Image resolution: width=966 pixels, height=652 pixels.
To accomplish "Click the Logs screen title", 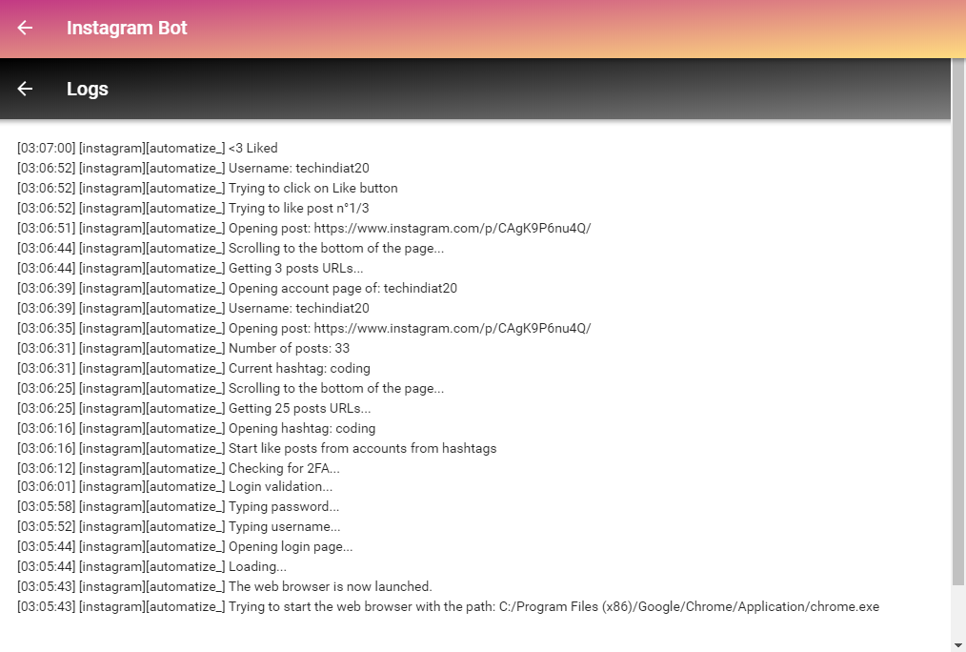I will coord(87,89).
